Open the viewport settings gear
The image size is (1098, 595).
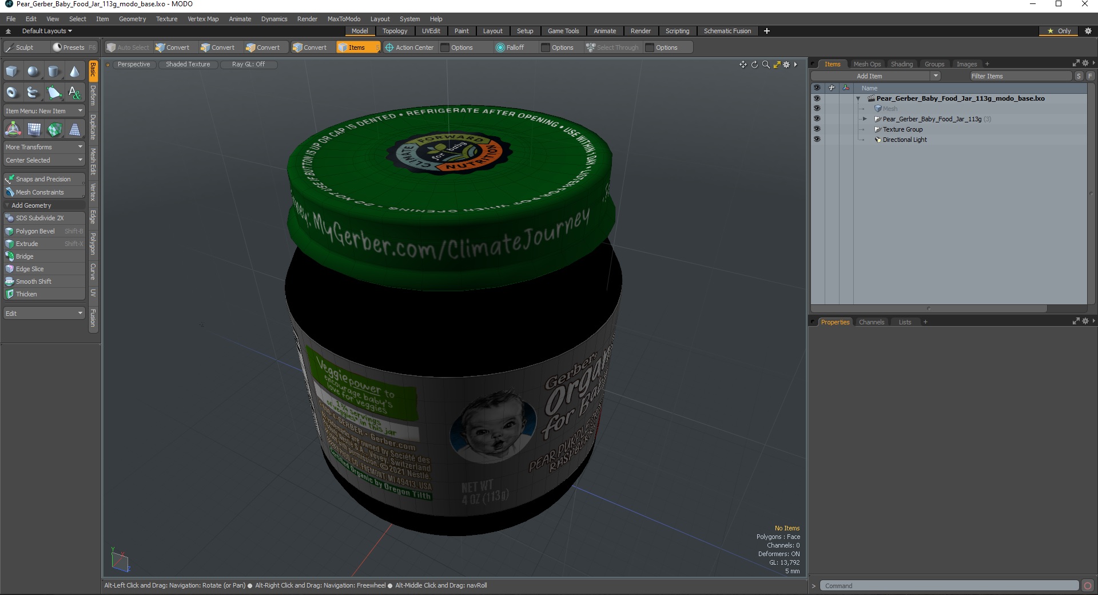(786, 65)
